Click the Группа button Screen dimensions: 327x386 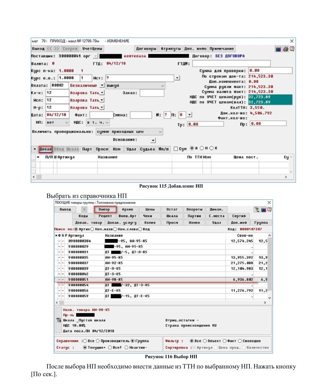click(x=261, y=223)
